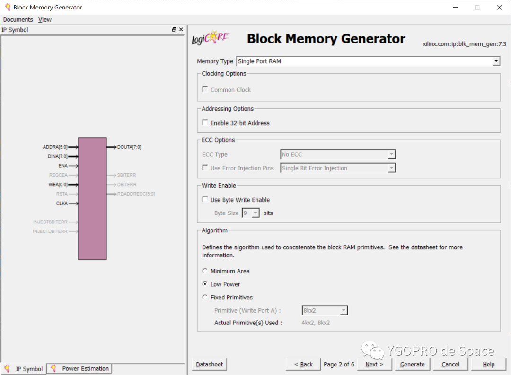Click the RSTA port label
Viewport: 511px width, 375px height.
coord(62,194)
